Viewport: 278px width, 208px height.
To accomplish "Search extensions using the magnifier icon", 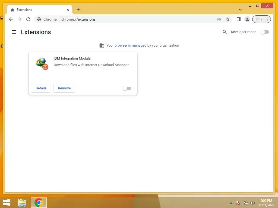I will 225,32.
